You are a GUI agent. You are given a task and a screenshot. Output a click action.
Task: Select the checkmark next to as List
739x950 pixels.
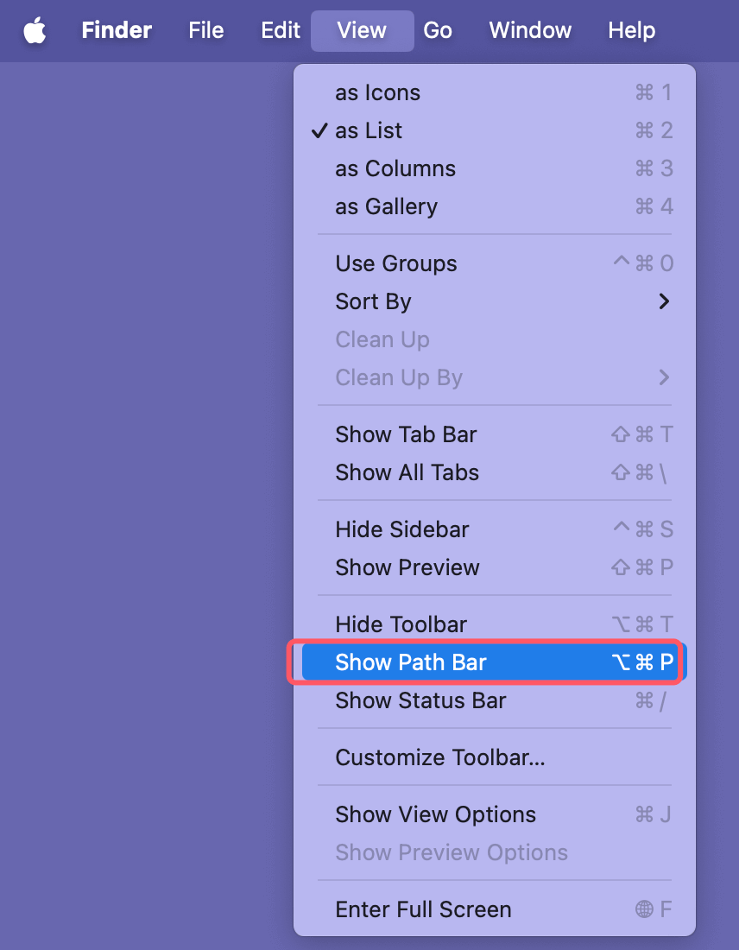click(320, 130)
